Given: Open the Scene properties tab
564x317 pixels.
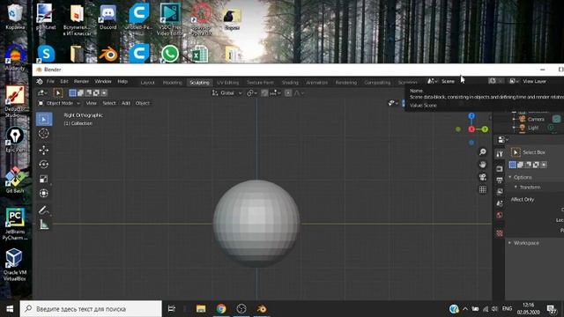Looking at the screenshot, I should pos(500,203).
